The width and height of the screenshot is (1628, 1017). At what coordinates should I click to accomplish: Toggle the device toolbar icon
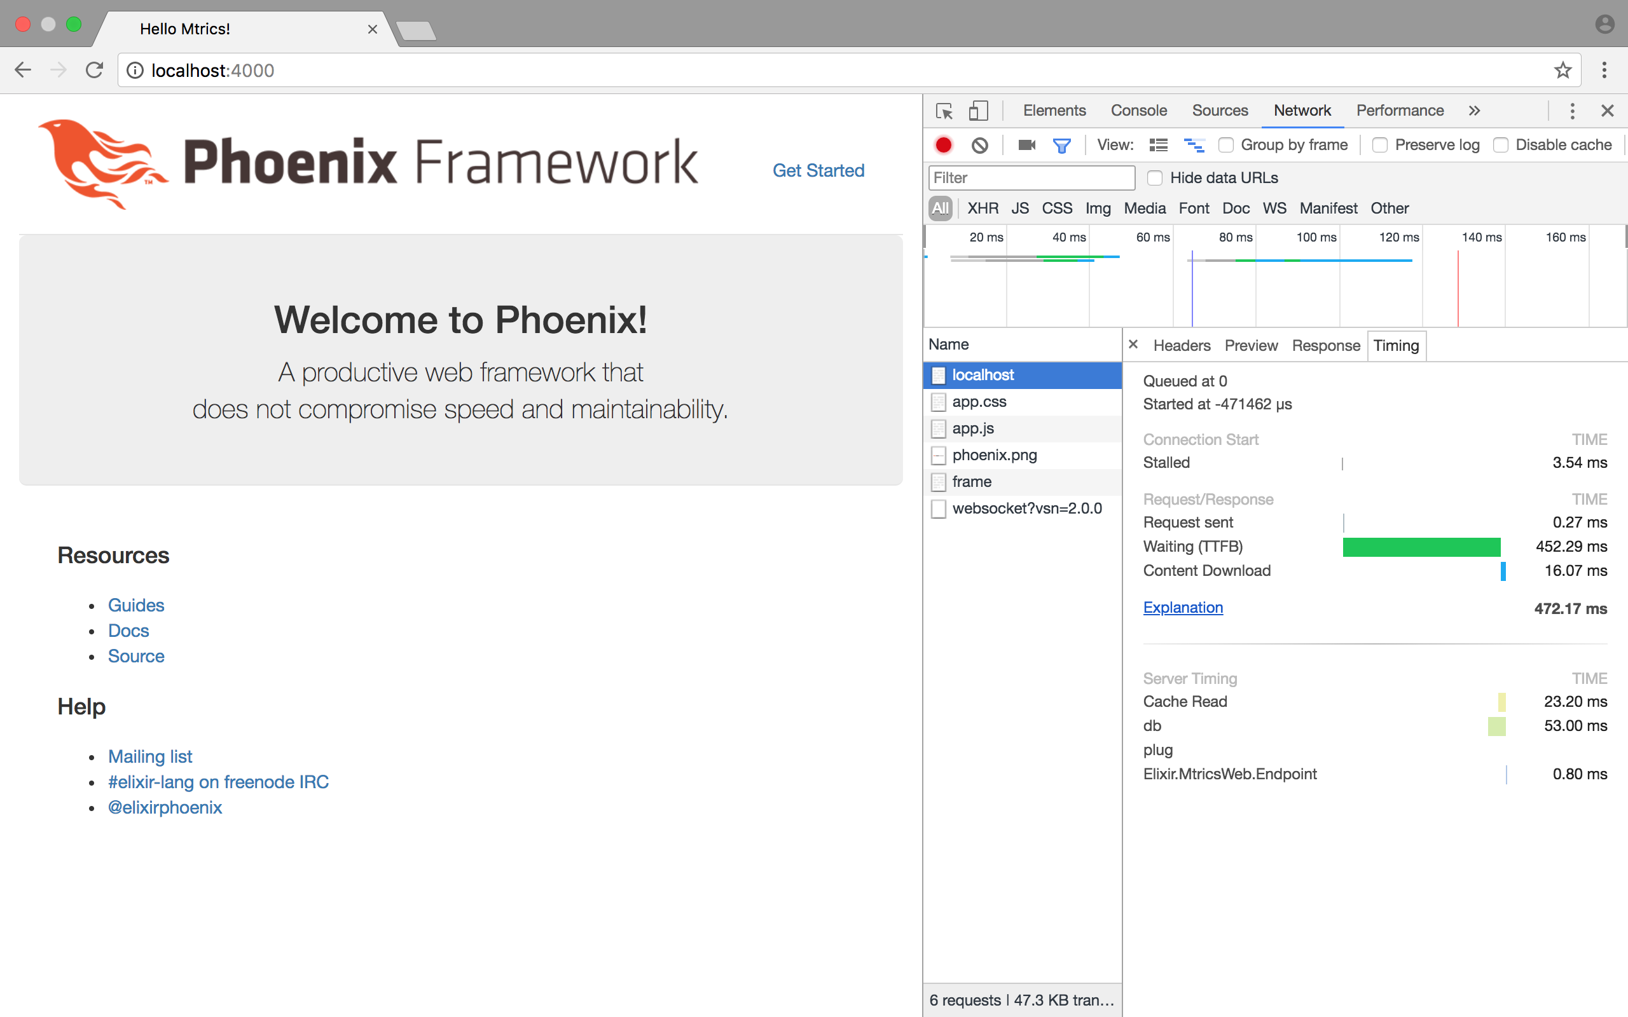click(x=978, y=111)
